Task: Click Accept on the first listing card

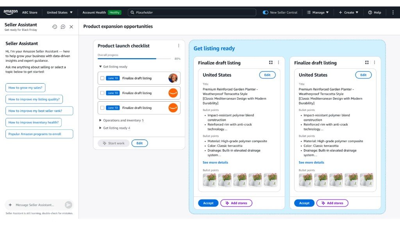Action: (208, 203)
